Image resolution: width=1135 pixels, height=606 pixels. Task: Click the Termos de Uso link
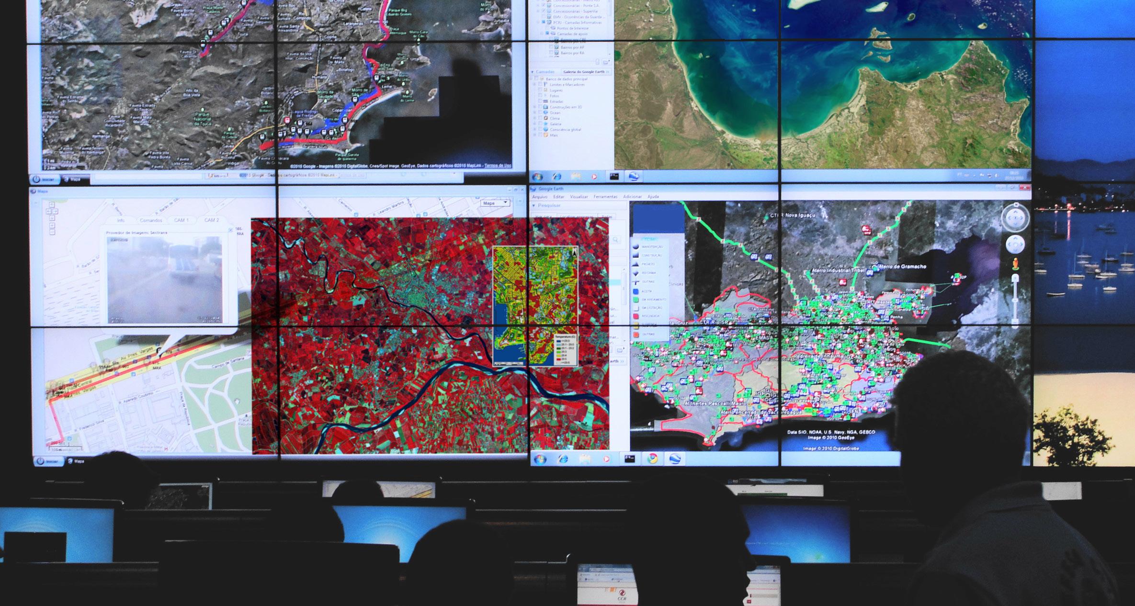pos(497,166)
